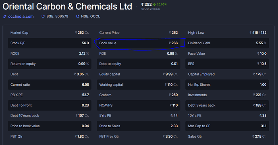The image size is (278, 145).
Task: Select the Debt 3Years back row
Action: click(227, 105)
